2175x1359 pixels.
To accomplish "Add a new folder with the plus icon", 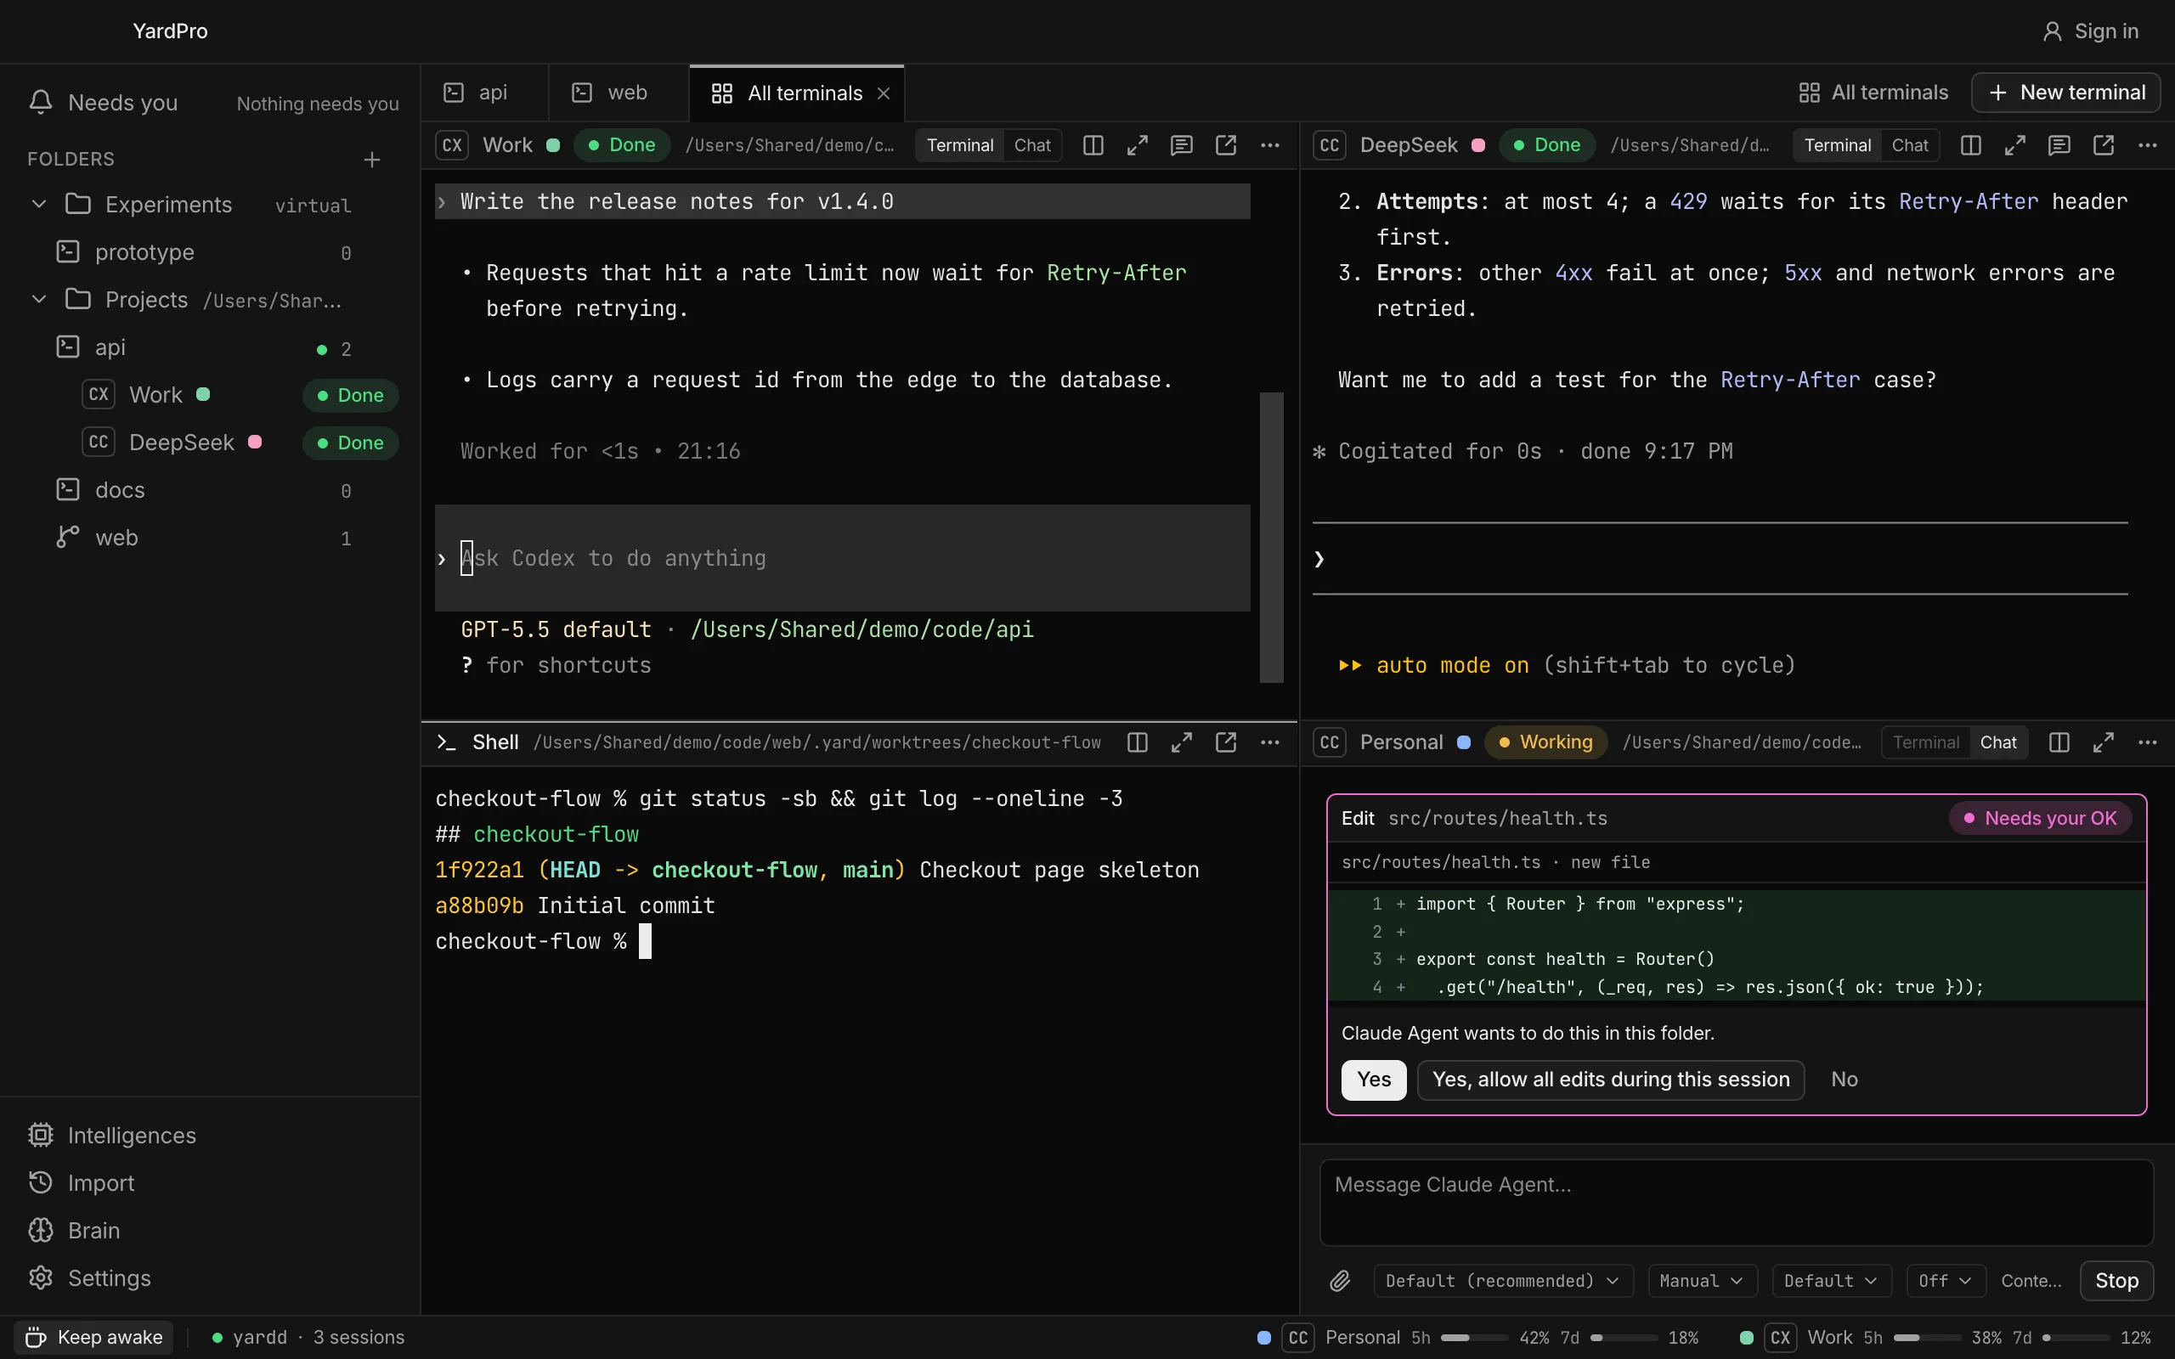I will tap(372, 160).
